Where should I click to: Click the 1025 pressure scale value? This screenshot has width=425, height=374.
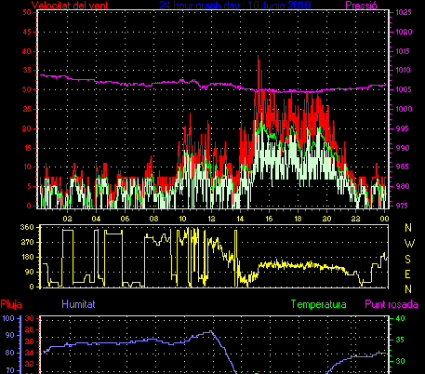[x=404, y=12]
